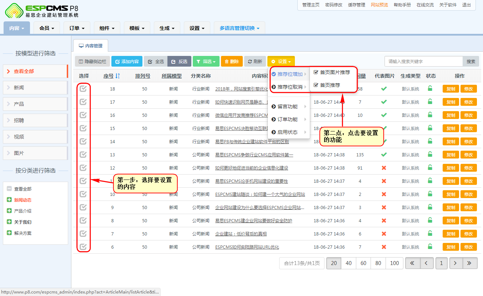The image size is (483, 296).
Task: Click minus icon beside 查看全部 in category filter
Action: 9,189
